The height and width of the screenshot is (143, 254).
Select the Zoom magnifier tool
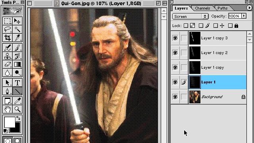(x=17, y=109)
